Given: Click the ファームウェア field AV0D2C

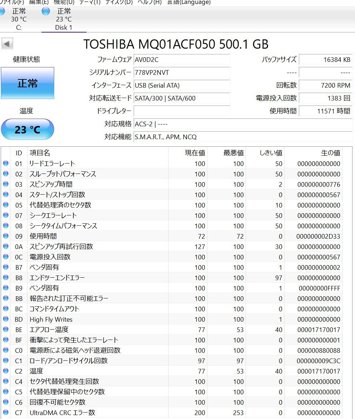Looking at the screenshot, I should point(182,60).
